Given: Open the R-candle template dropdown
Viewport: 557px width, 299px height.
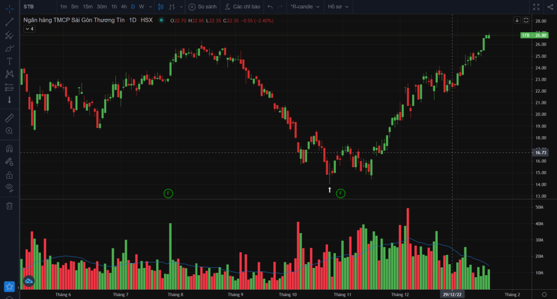Looking at the screenshot, I should coord(305,7).
